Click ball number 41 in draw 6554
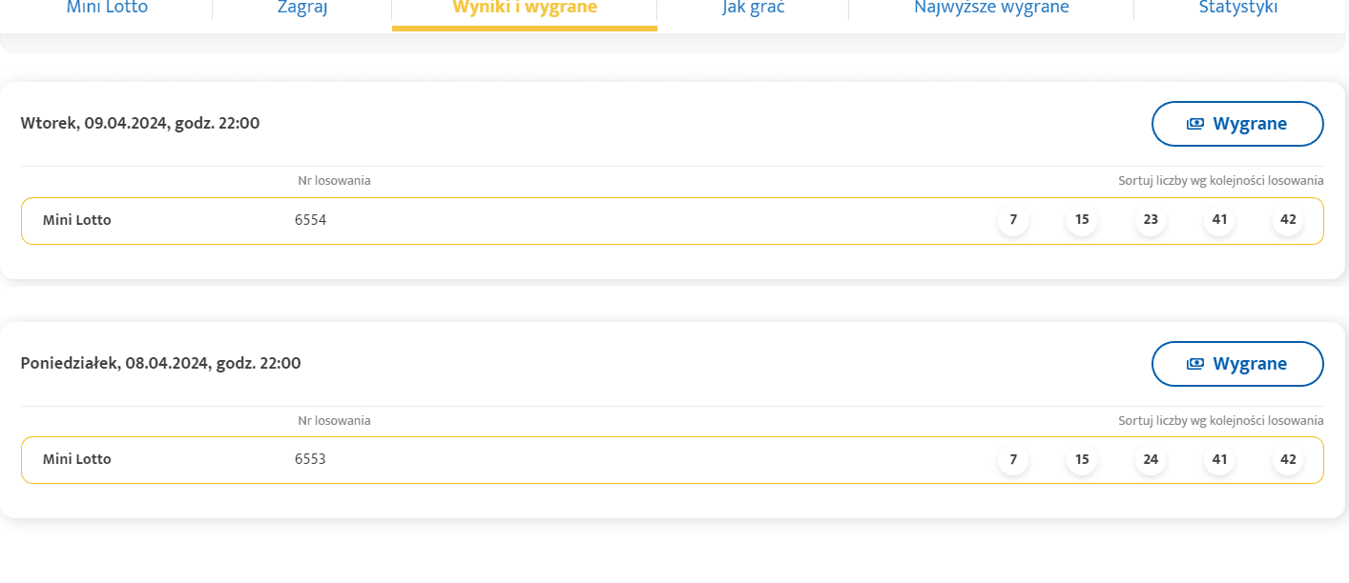The width and height of the screenshot is (1349, 583). tap(1219, 220)
